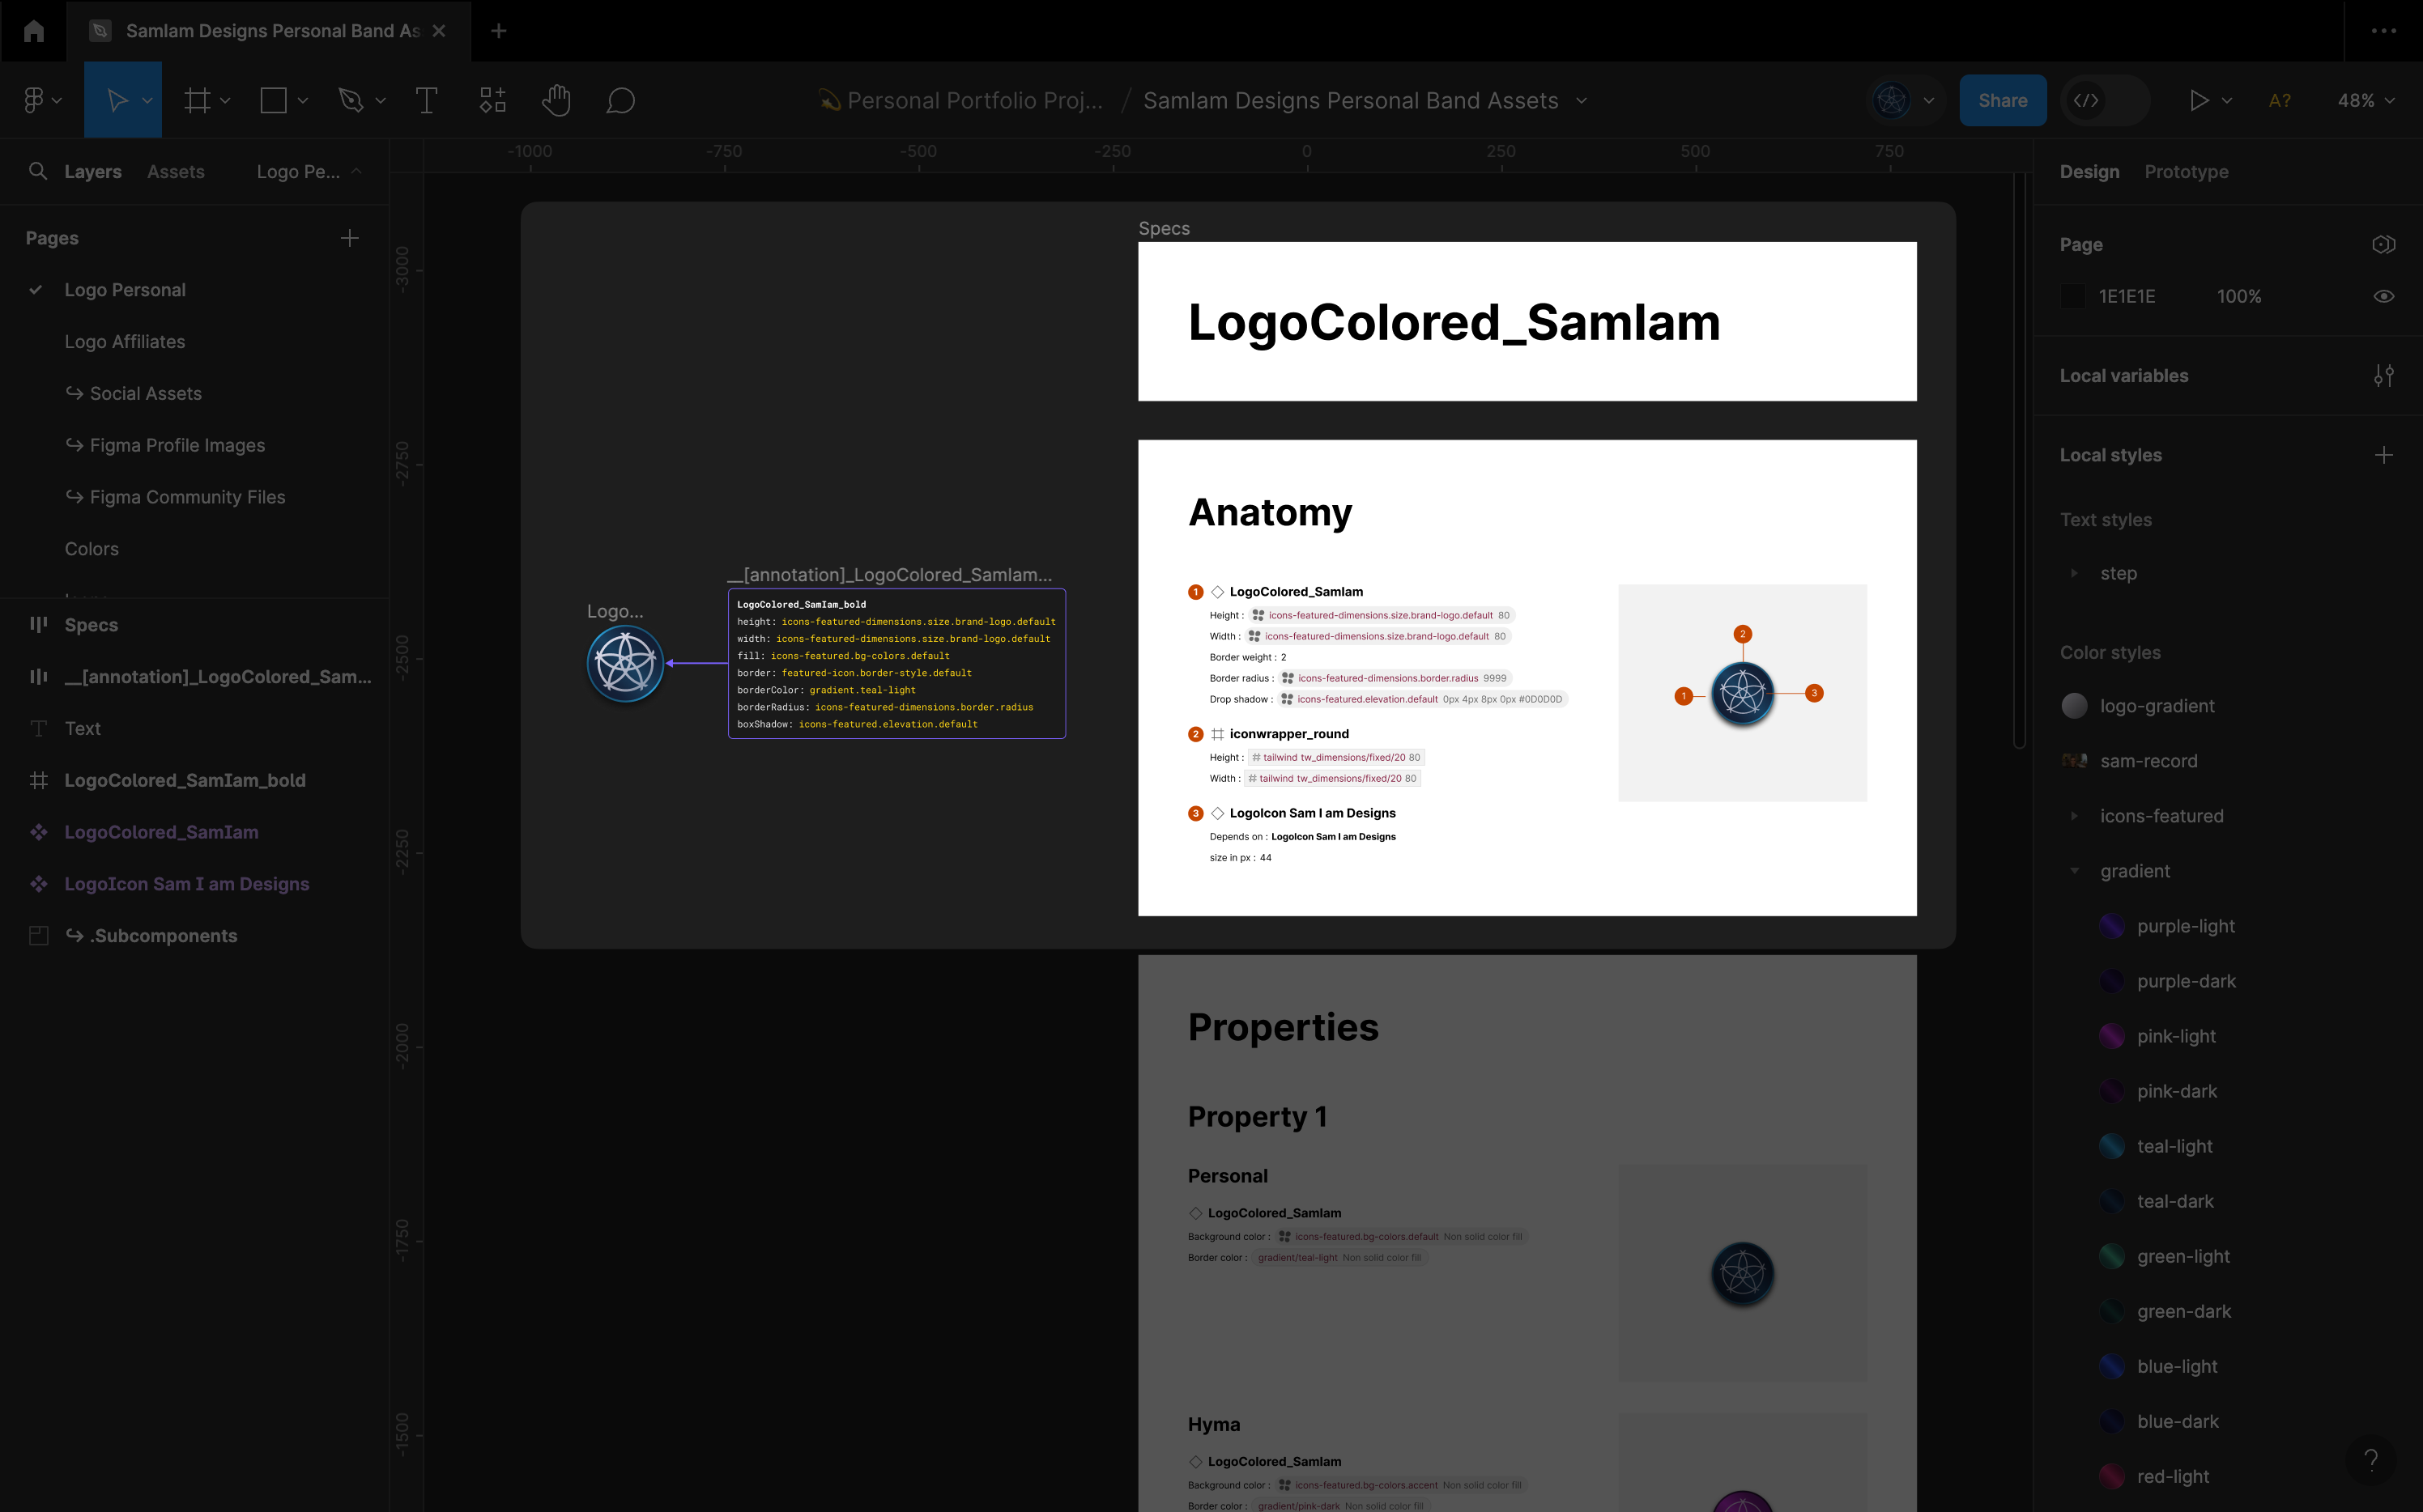
Task: Select the LogoColored_SamIam_bold frame layer
Action: click(194, 780)
